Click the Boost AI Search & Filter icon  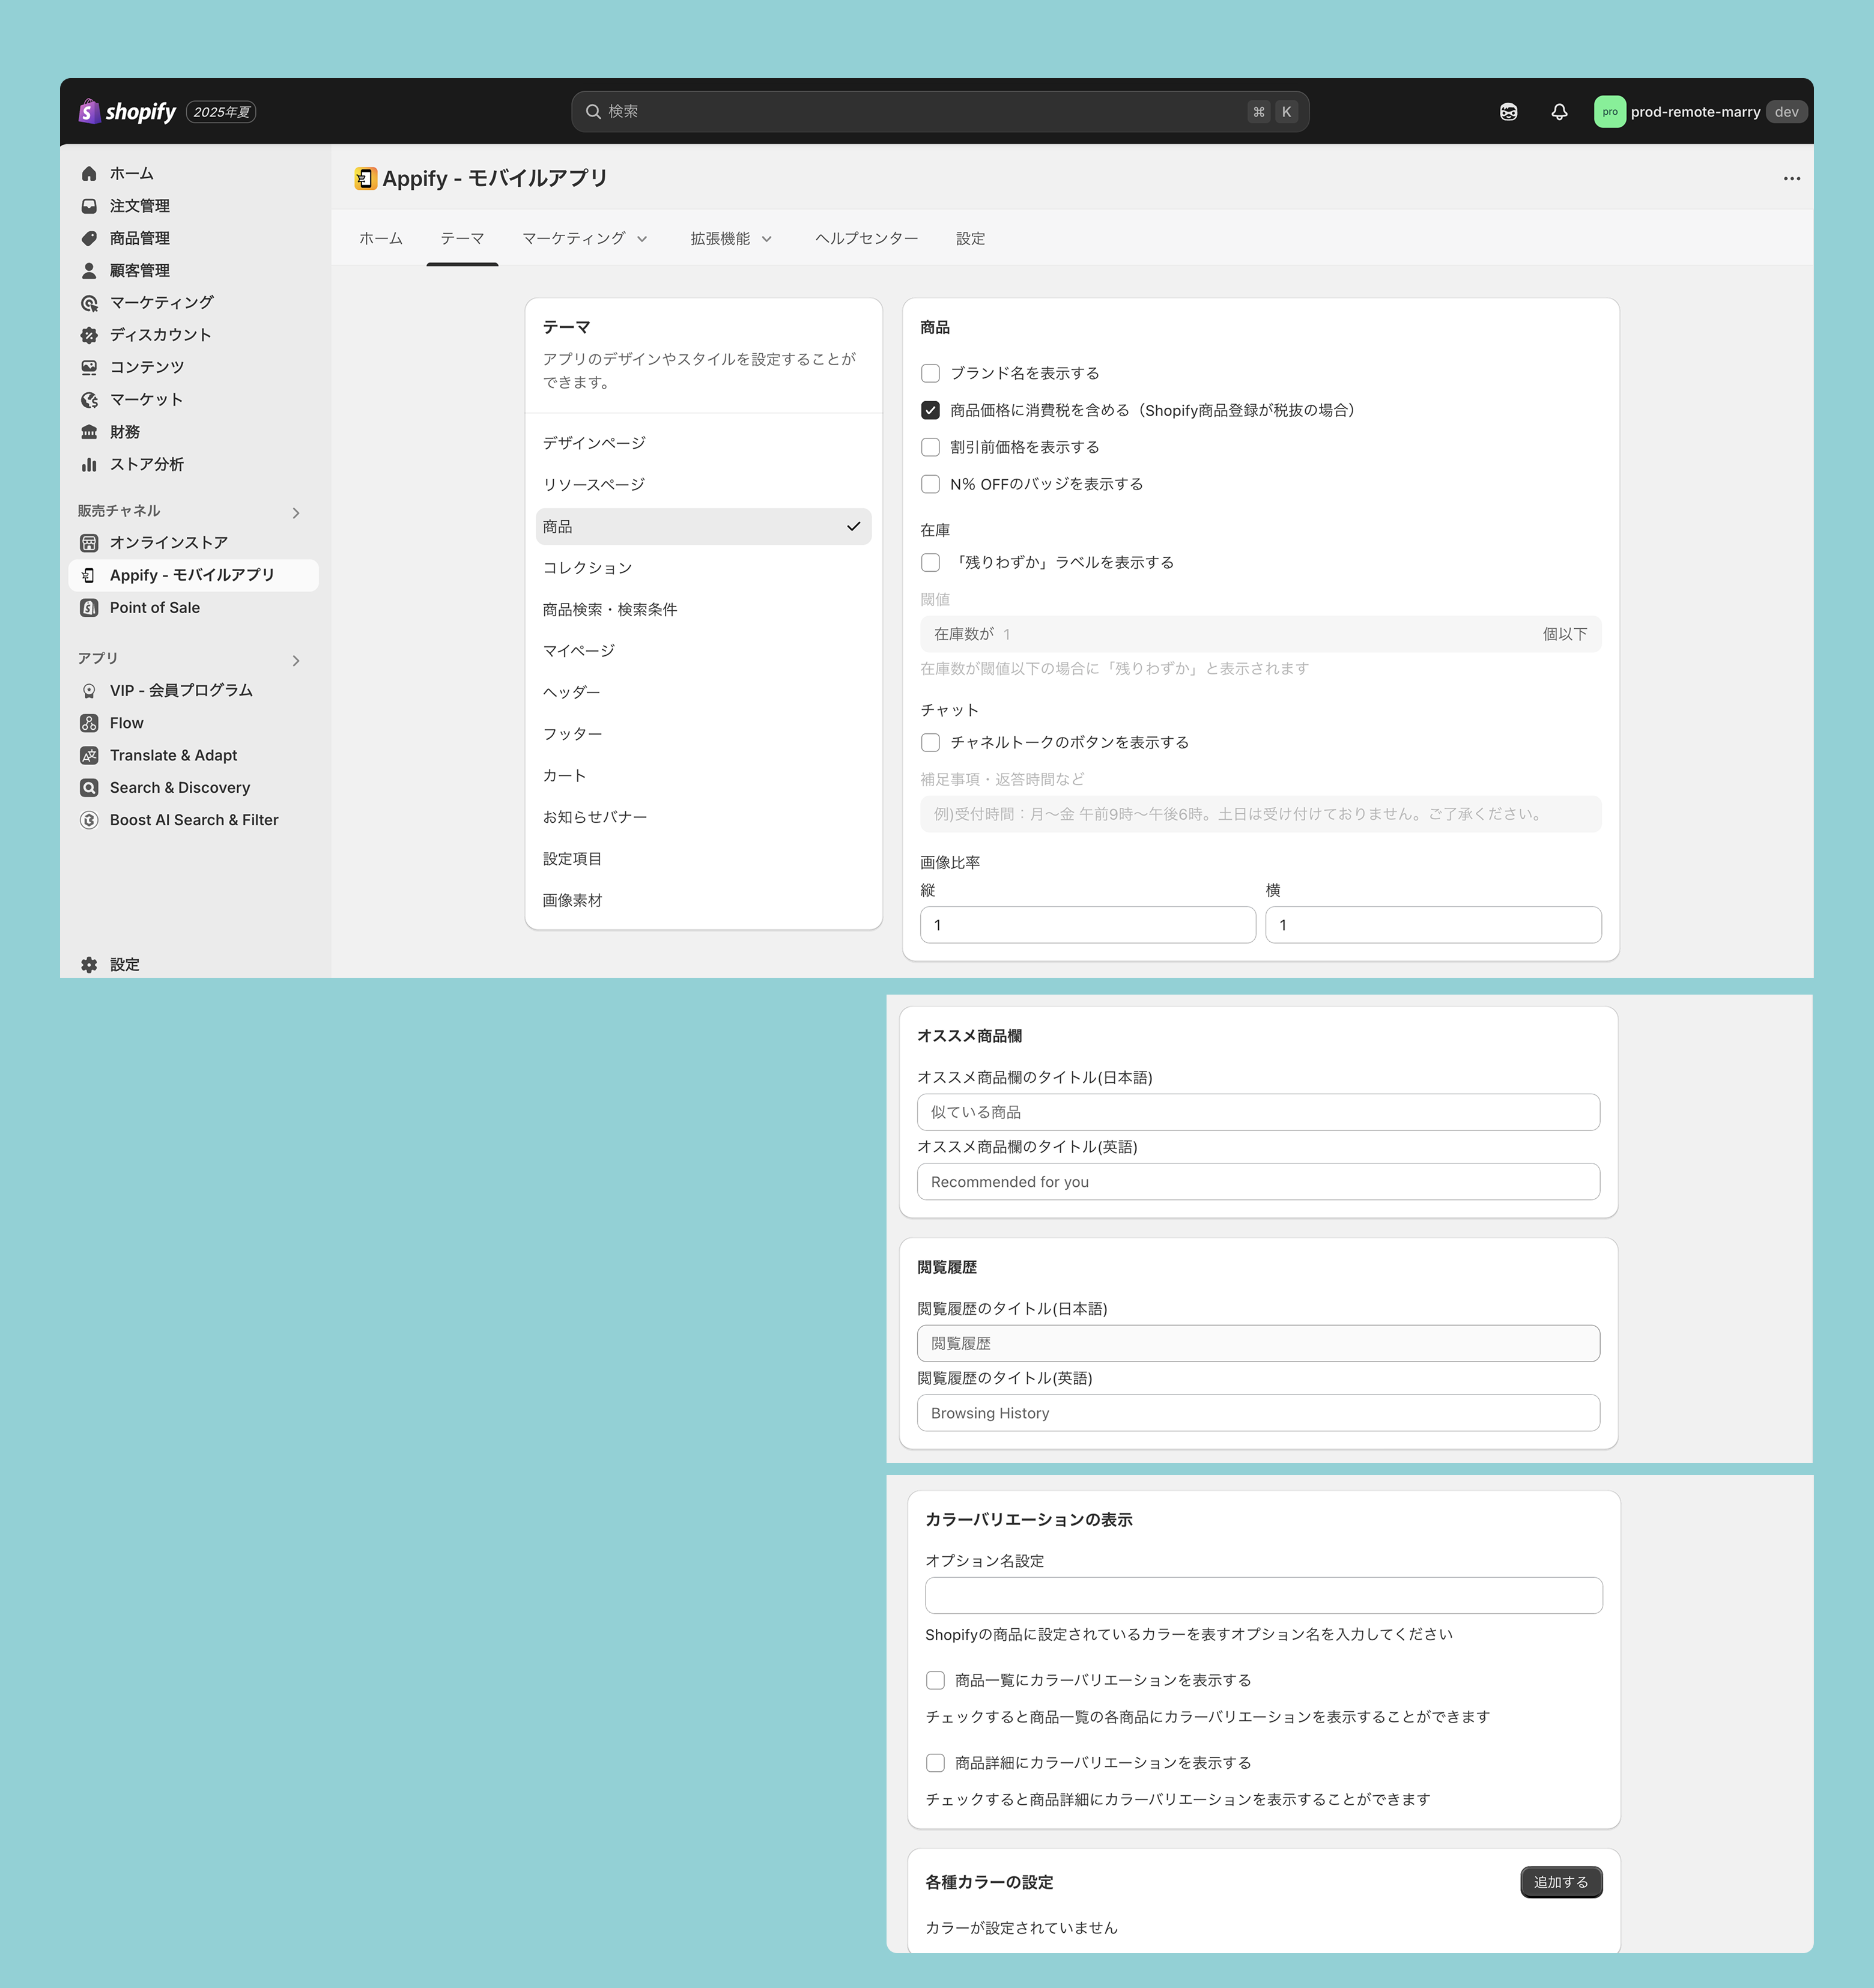(x=89, y=820)
